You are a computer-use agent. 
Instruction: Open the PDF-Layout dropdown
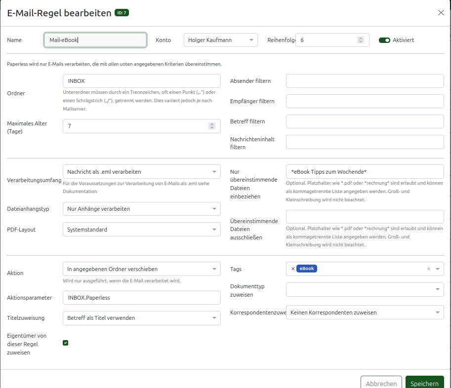point(141,230)
